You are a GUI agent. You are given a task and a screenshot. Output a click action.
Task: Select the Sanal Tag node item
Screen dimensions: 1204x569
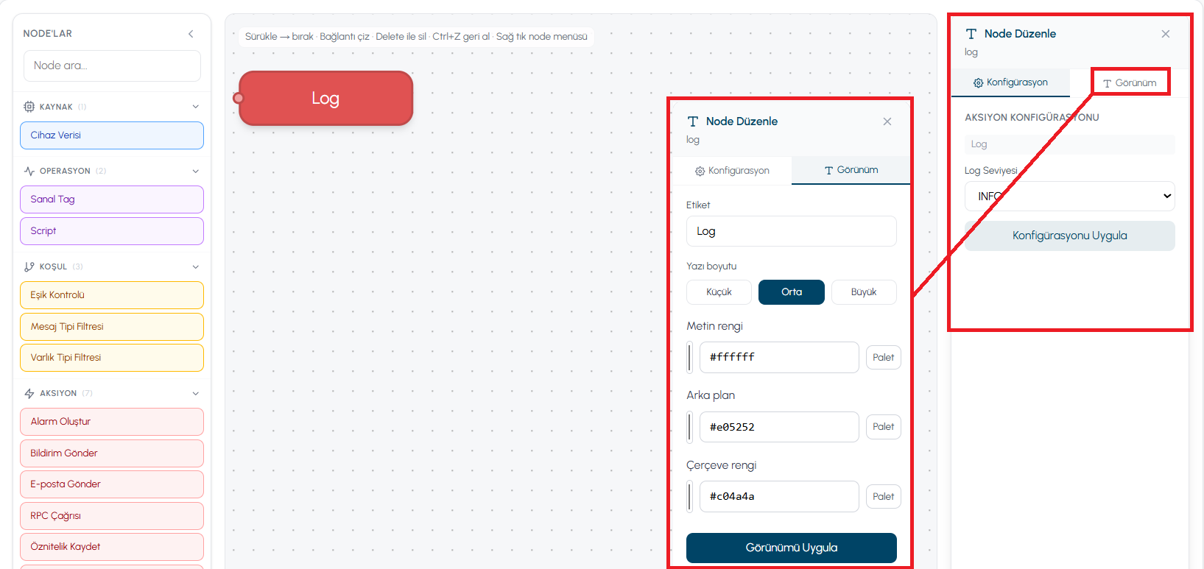(112, 199)
